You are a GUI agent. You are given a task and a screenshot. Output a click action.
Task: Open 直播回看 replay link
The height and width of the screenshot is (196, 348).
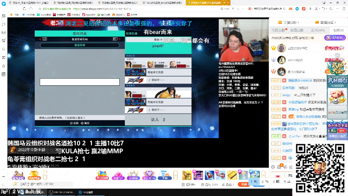(325, 23)
